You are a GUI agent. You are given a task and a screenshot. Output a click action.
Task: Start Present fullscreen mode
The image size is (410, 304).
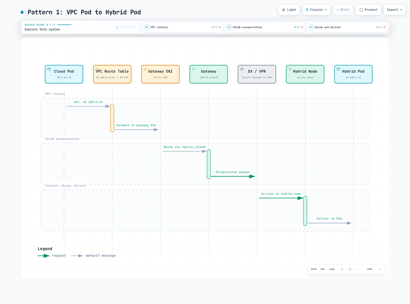coord(368,10)
